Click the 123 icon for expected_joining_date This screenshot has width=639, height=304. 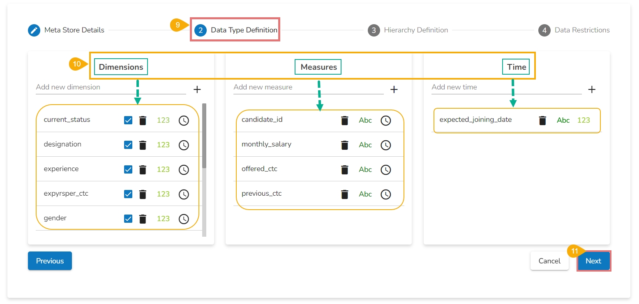[584, 121]
